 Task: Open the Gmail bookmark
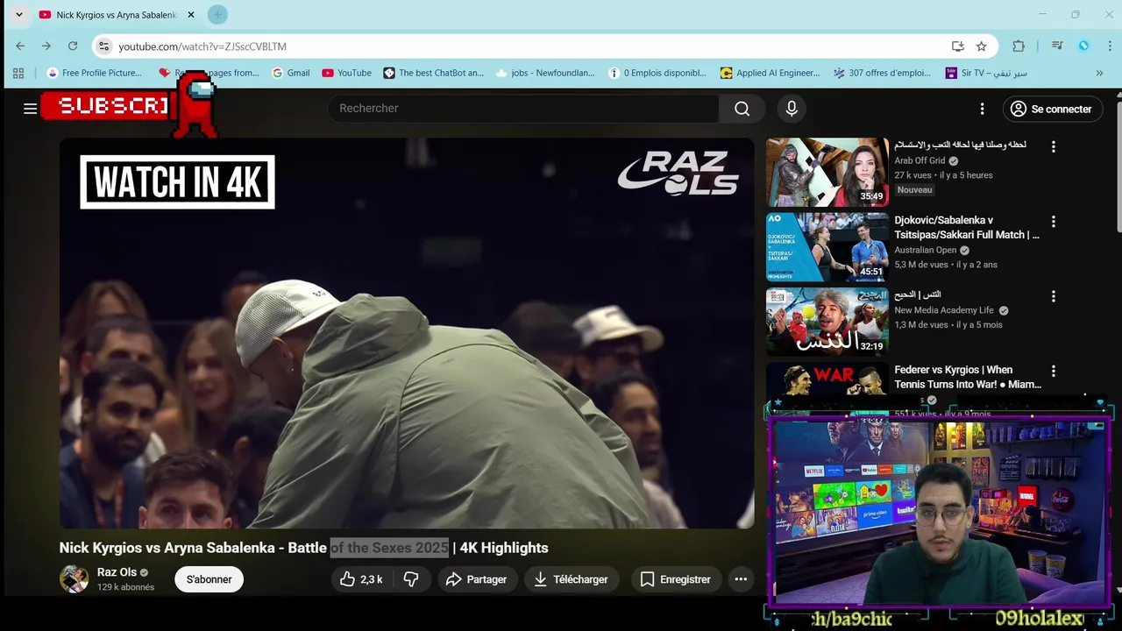(291, 73)
